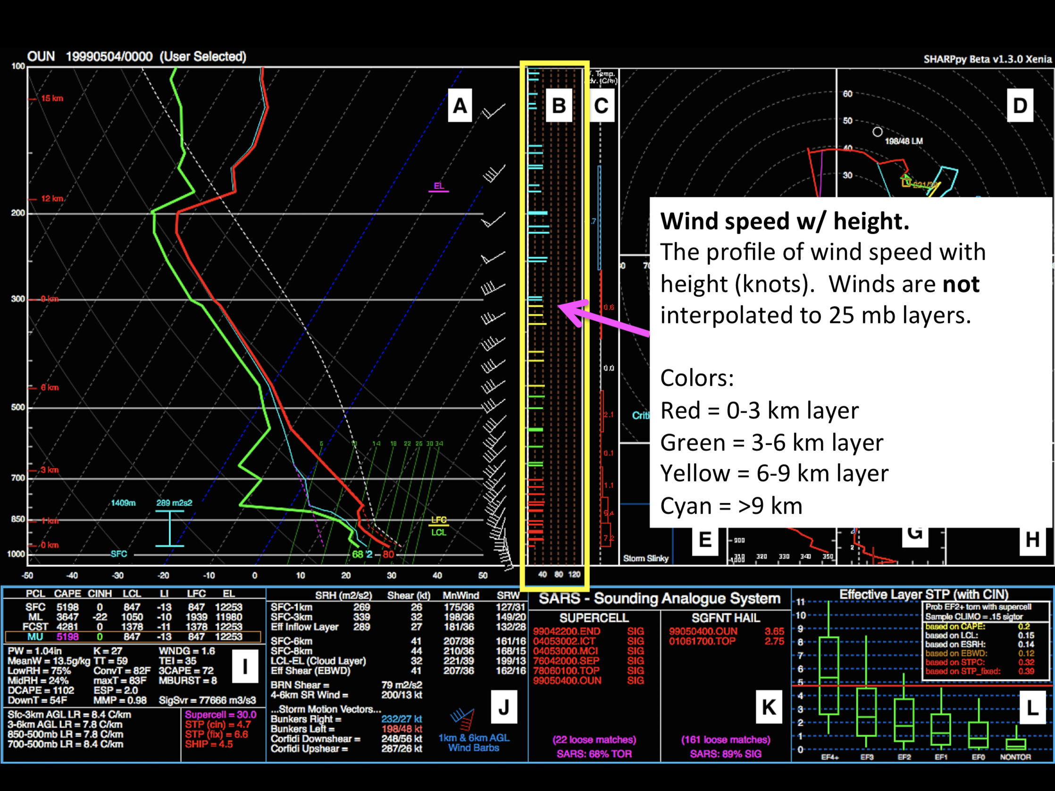The image size is (1055, 791).
Task: Click the (22 loose matches) text
Action: 594,740
